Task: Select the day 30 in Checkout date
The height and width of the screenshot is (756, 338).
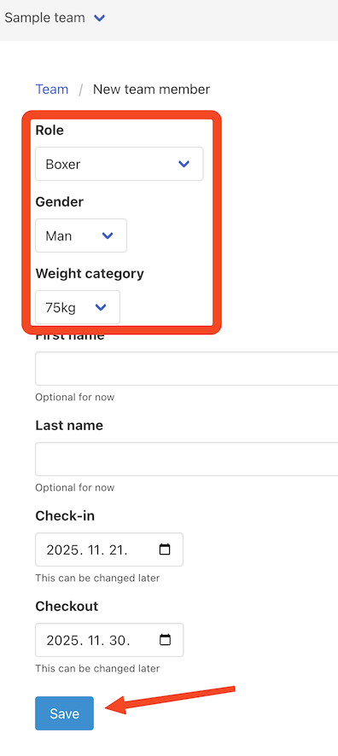Action: pos(119,640)
